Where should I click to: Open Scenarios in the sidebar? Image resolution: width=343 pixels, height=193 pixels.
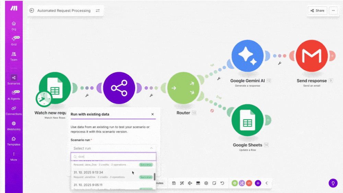click(14, 80)
